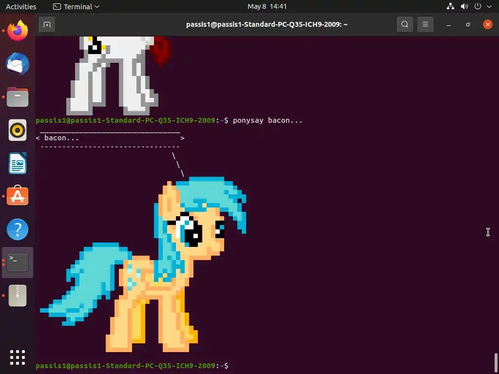The width and height of the screenshot is (499, 374).
Task: Show Applications grid
Action: coord(18,357)
